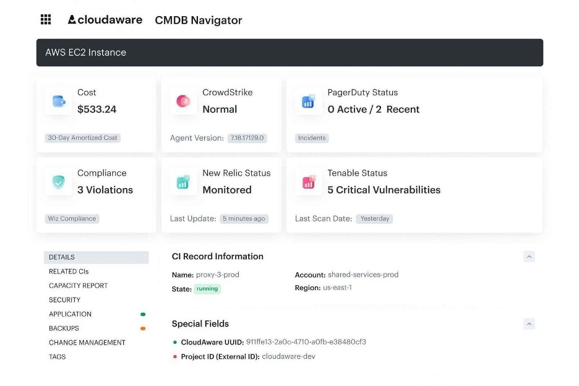
Task: Select the New Relic Status icon
Action: [182, 182]
